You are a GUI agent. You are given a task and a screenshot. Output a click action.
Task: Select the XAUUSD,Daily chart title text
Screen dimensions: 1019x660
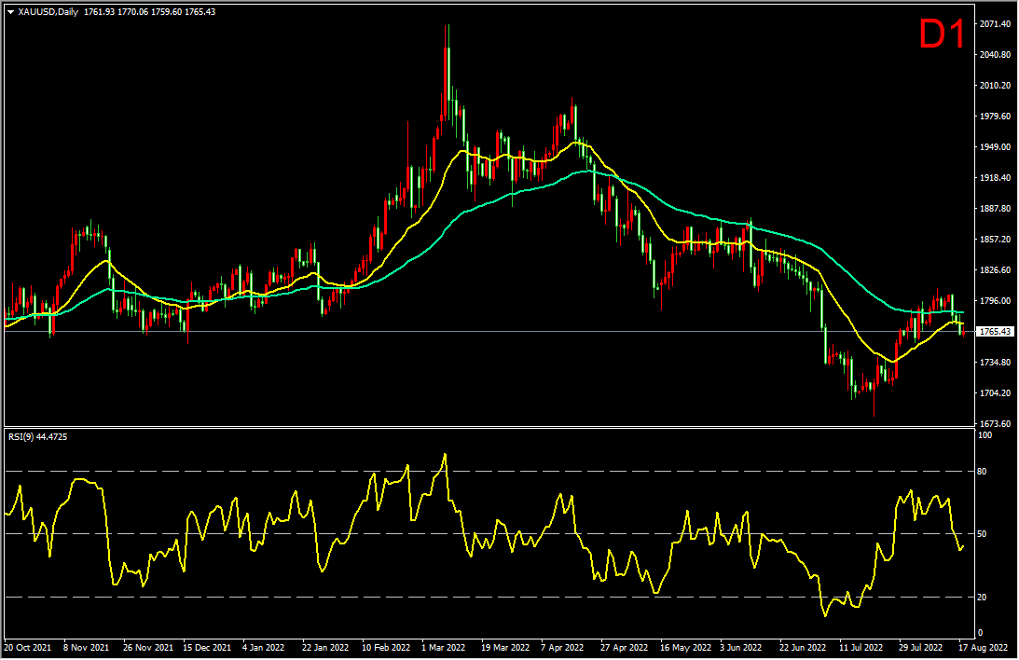click(x=48, y=12)
